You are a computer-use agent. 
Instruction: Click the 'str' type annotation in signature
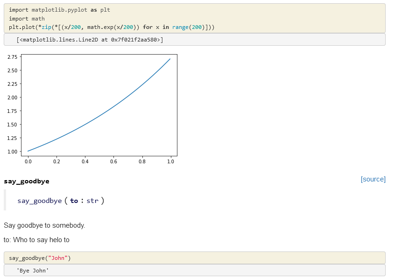[92, 201]
